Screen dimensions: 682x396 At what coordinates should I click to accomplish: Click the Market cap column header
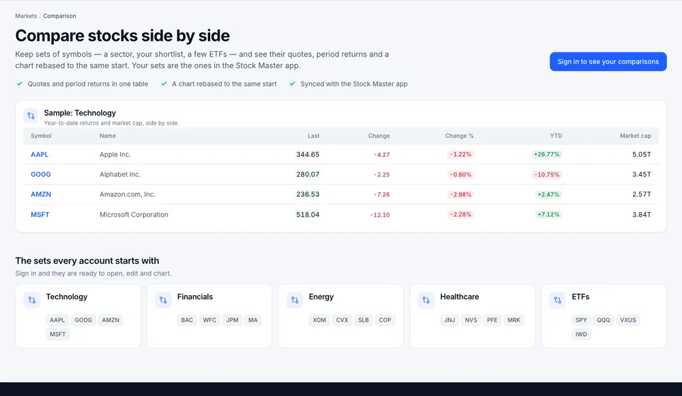pyautogui.click(x=636, y=136)
